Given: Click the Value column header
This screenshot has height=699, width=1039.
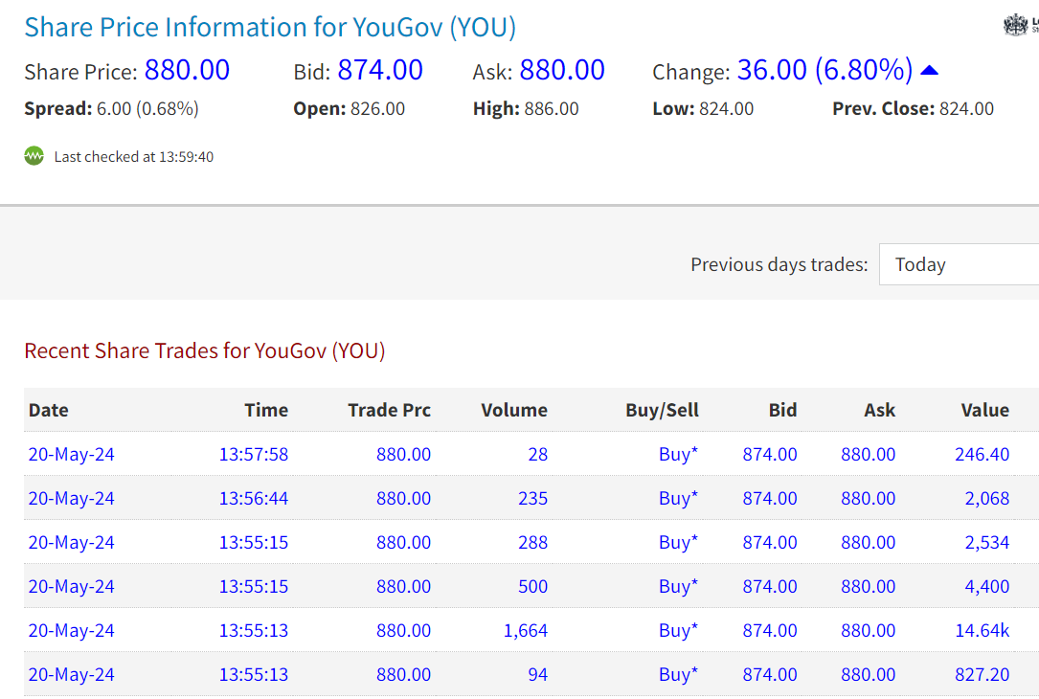Looking at the screenshot, I should tap(985, 410).
